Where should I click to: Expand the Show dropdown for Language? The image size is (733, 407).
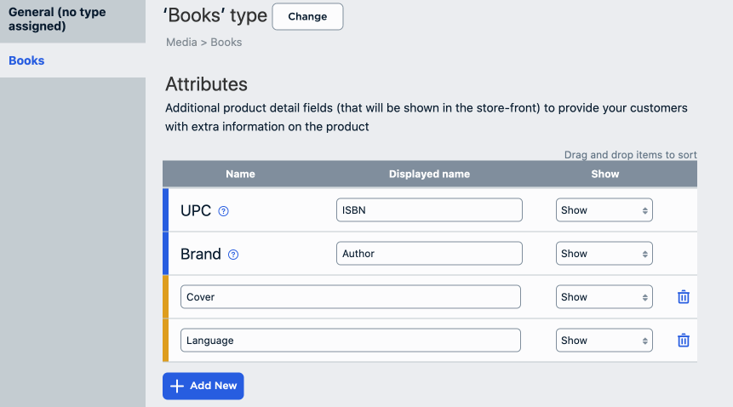point(604,341)
